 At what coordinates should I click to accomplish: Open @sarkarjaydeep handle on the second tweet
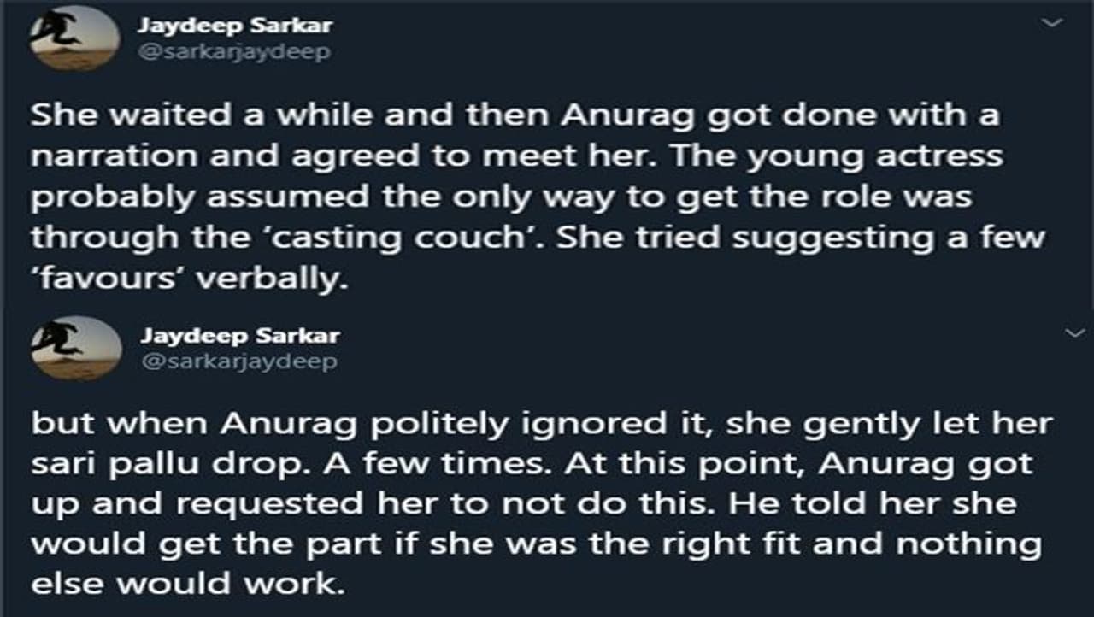pos(239,361)
